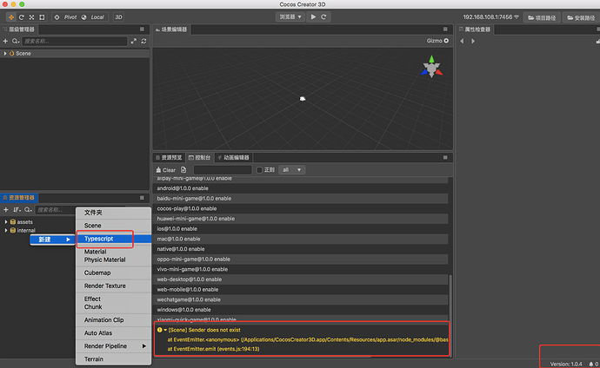
Task: Click the play preview button
Action: tap(313, 16)
